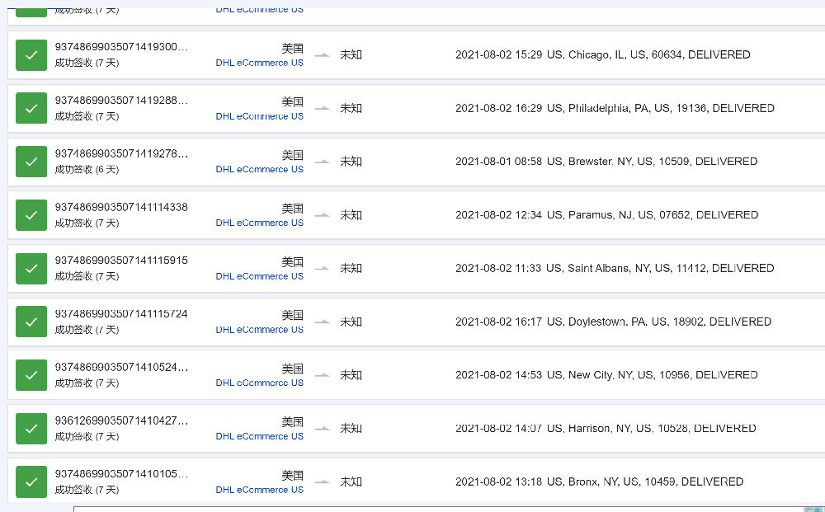The height and width of the screenshot is (512, 825).
Task: Click green check icon for Brewster shipment
Action: [x=31, y=162]
